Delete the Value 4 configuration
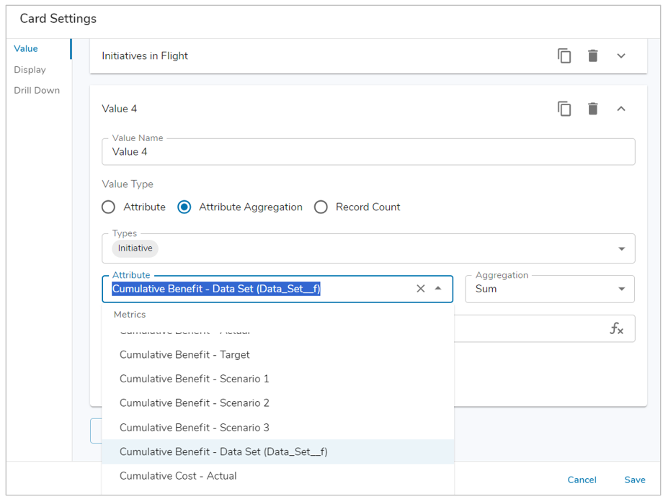This screenshot has width=663, height=499. tap(592, 108)
